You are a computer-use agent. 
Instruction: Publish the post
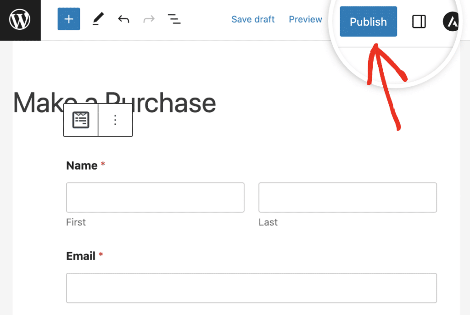pos(368,22)
